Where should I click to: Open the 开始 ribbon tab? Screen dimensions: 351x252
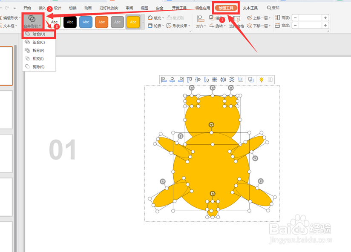coord(27,8)
